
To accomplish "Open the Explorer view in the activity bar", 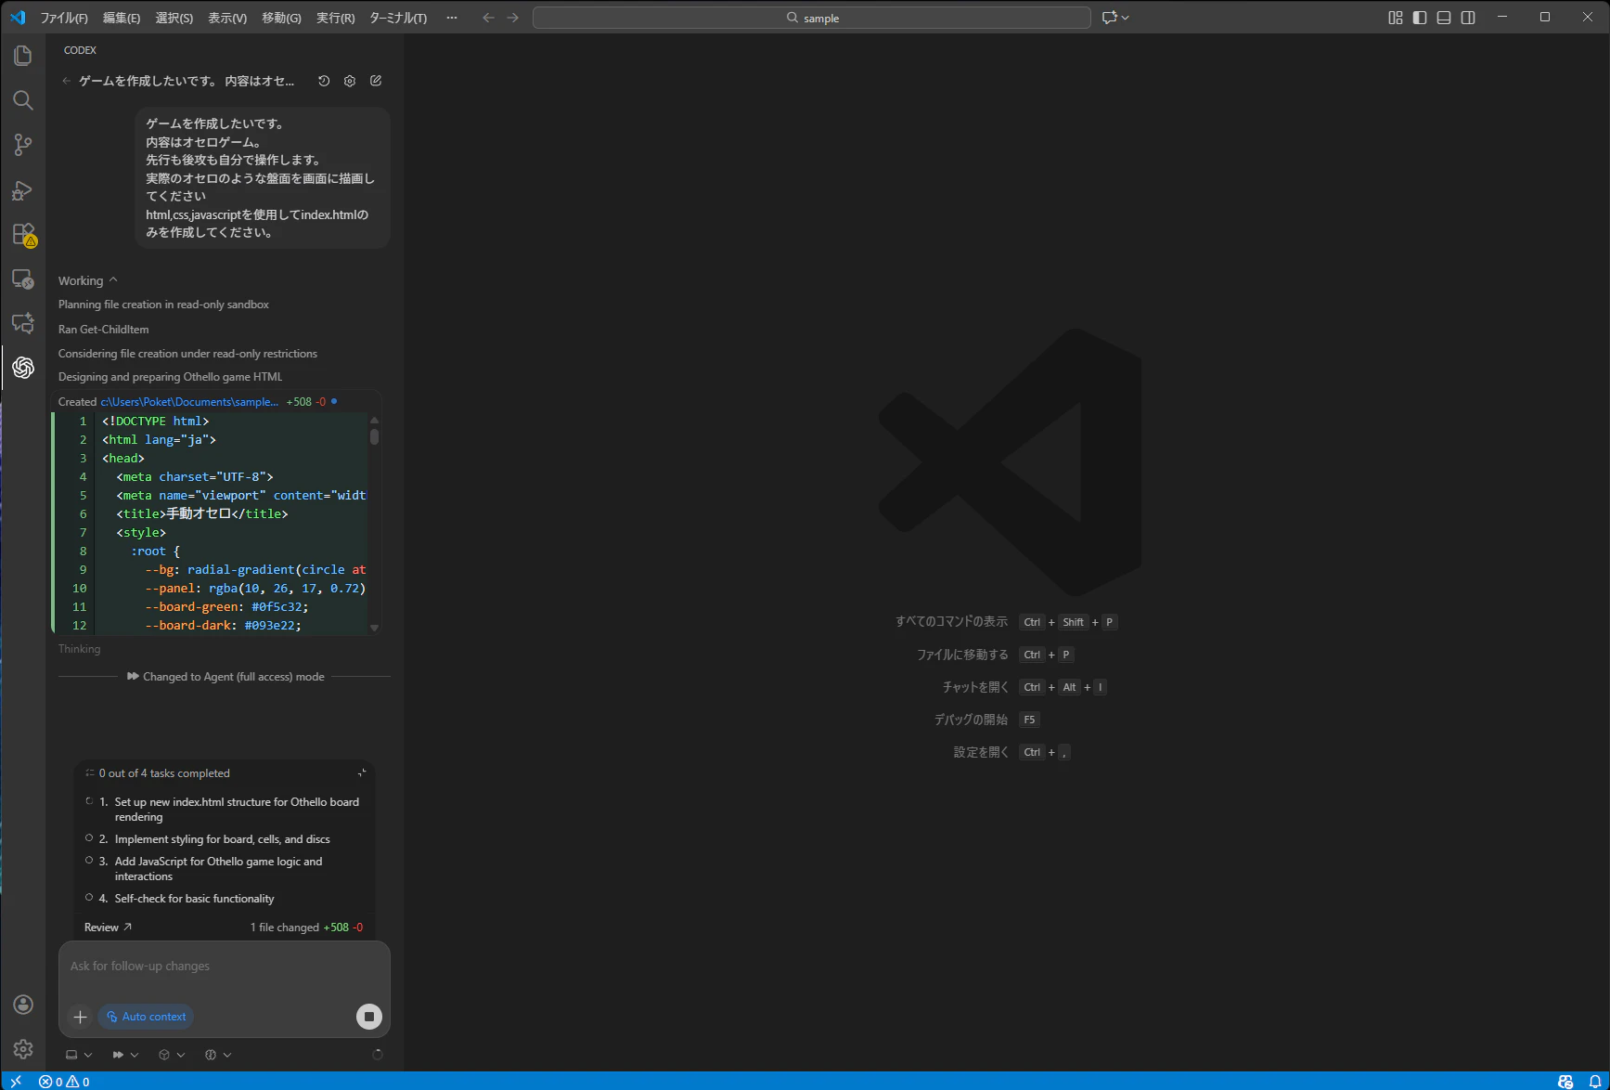I will click(23, 56).
